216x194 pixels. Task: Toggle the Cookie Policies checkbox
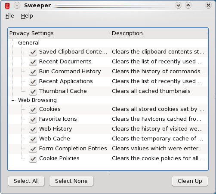click(x=33, y=158)
